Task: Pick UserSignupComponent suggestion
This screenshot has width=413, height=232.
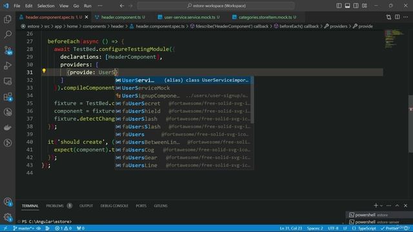Action: (x=183, y=96)
